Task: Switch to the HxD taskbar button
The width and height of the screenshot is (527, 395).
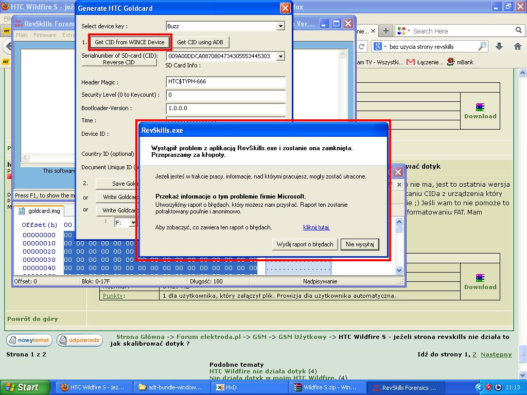Action: [x=250, y=388]
